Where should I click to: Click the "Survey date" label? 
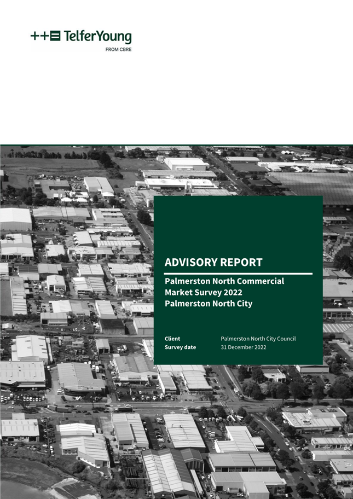tap(180, 347)
